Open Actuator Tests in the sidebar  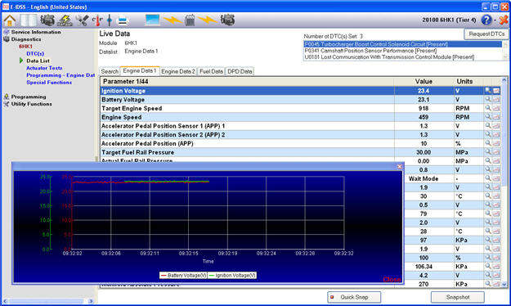(x=44, y=68)
